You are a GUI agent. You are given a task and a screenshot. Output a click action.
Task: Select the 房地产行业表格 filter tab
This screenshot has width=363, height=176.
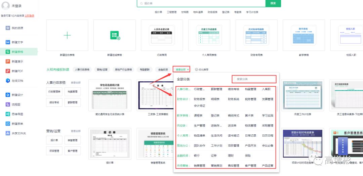point(123,70)
